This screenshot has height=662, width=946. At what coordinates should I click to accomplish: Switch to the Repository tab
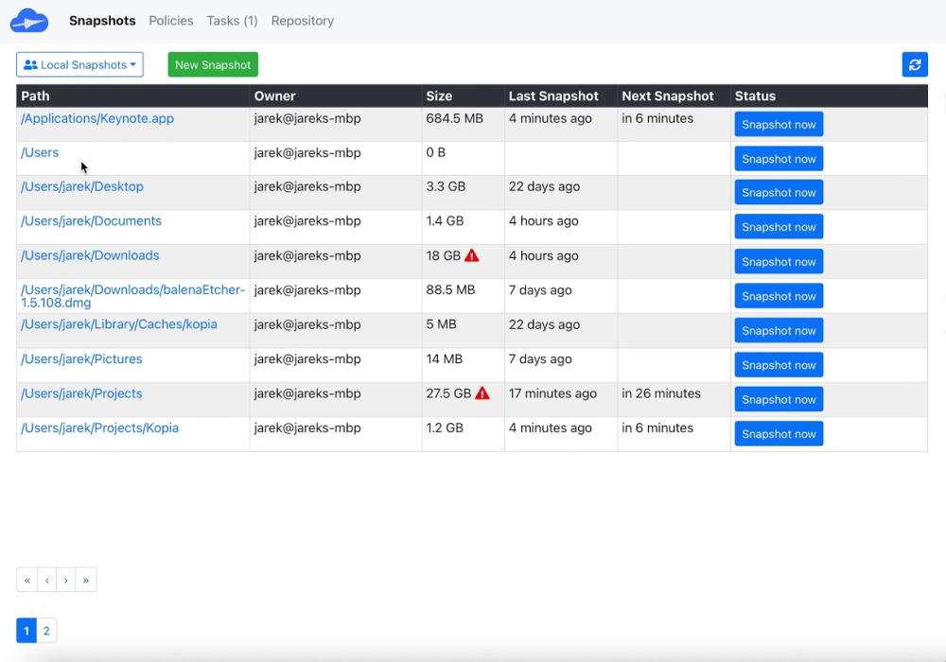click(302, 20)
